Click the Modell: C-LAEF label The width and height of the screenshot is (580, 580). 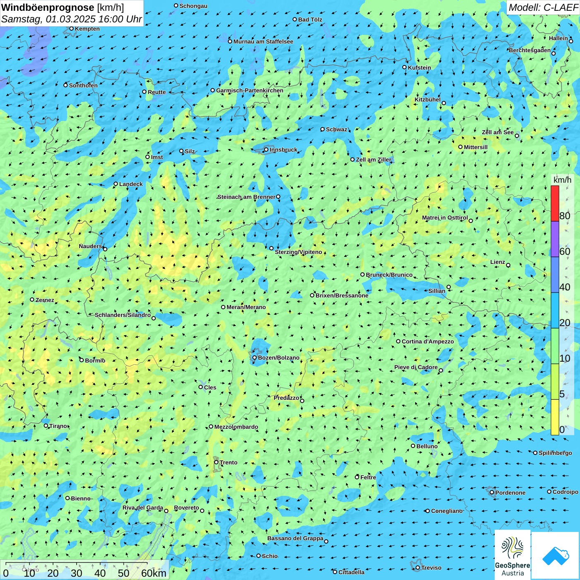[x=543, y=7]
